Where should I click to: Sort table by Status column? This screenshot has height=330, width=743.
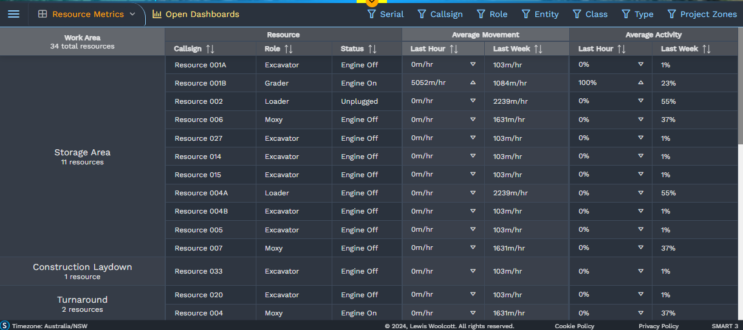pos(372,49)
